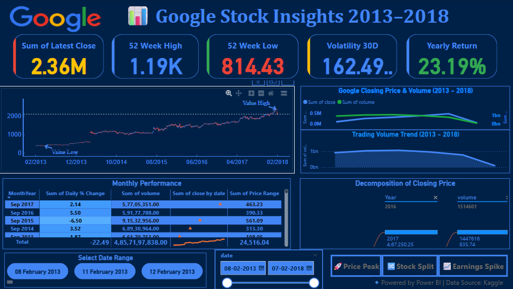Sort by Sum of volume column header

coord(141,194)
